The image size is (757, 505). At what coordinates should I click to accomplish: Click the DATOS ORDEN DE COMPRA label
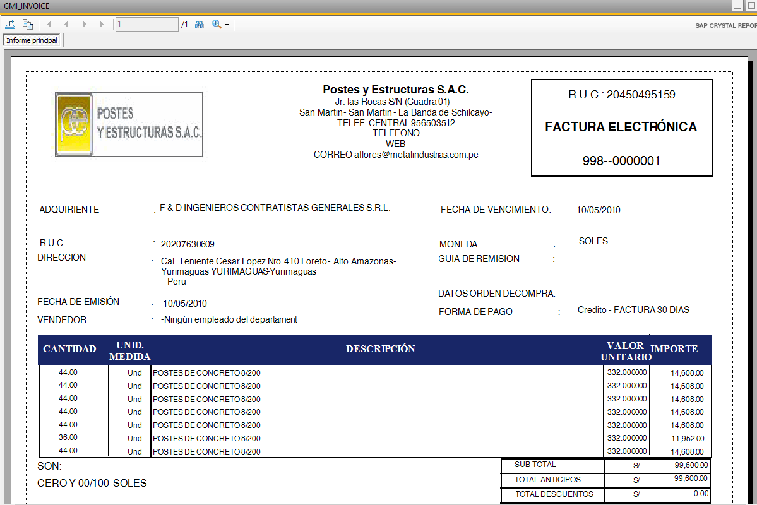[x=497, y=294]
